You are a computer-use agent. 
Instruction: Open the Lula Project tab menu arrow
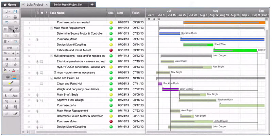(x=23, y=5)
